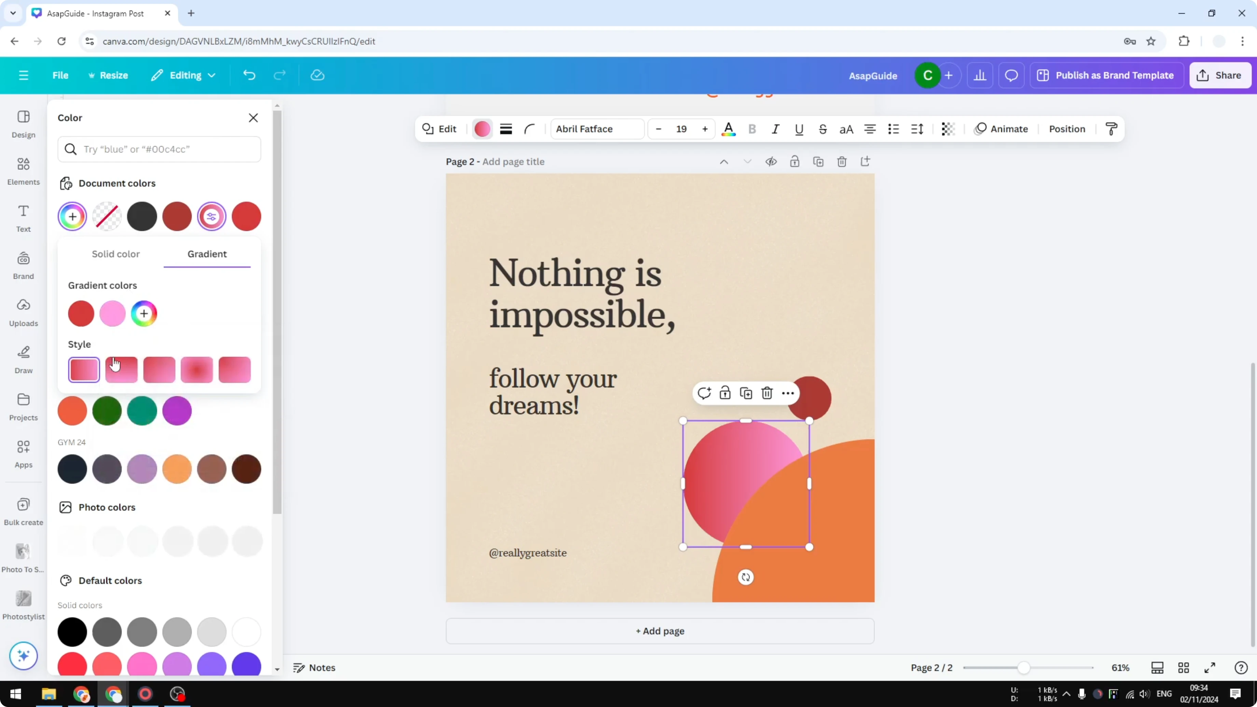Viewport: 1257px width, 707px height.
Task: Open the File menu
Action: pos(60,75)
